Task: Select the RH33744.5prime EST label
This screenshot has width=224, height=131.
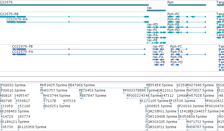Action: coord(57,96)
